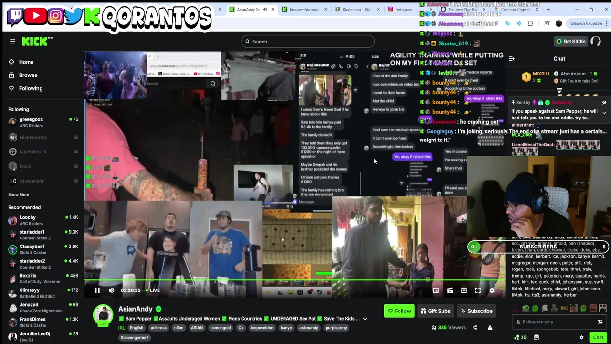Click Relaunch to update in Chrome
The image size is (611, 344).
click(586, 23)
